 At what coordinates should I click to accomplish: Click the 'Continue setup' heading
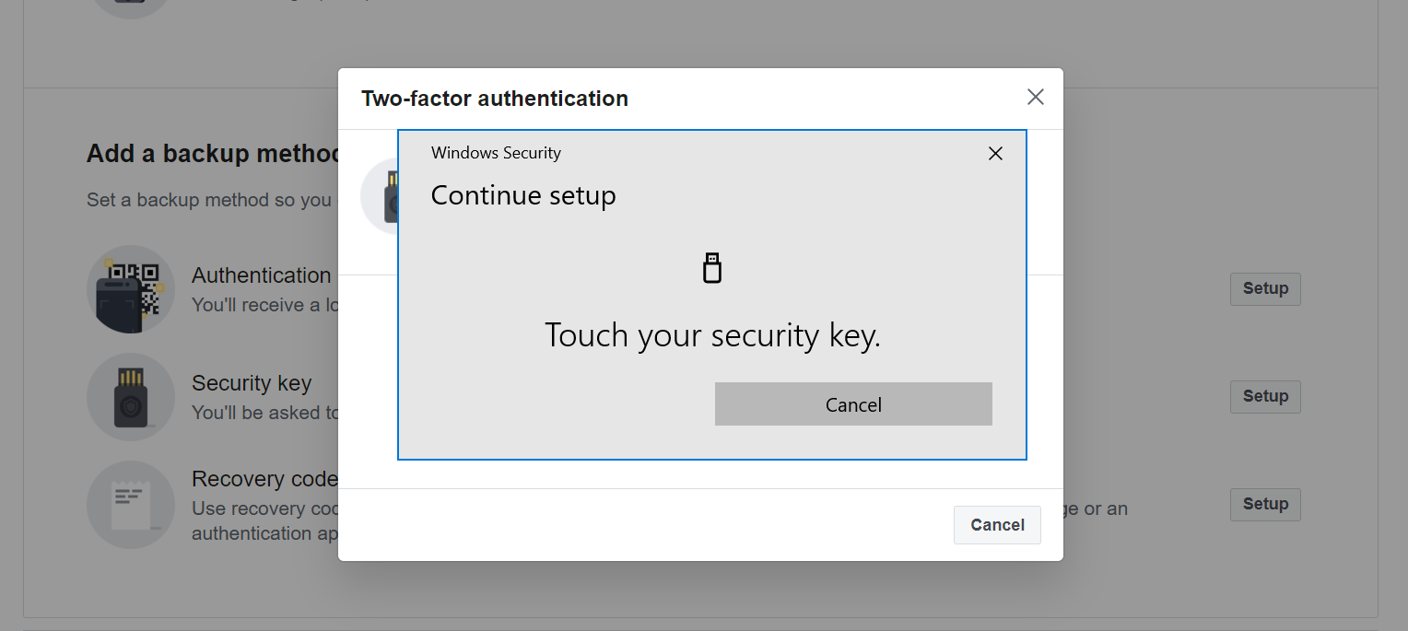(523, 195)
